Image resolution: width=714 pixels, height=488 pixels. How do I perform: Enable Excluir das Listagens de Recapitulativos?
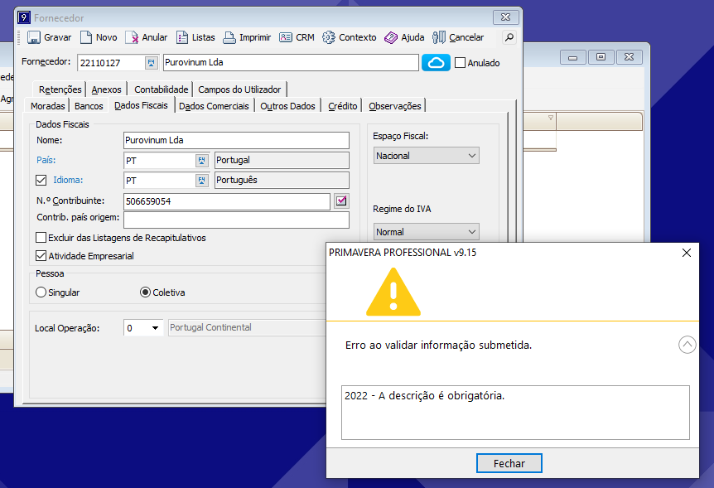point(41,239)
